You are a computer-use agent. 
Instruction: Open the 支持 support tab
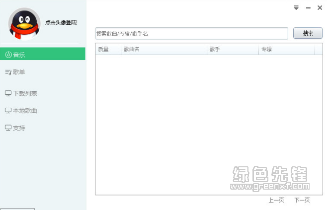coord(43,128)
